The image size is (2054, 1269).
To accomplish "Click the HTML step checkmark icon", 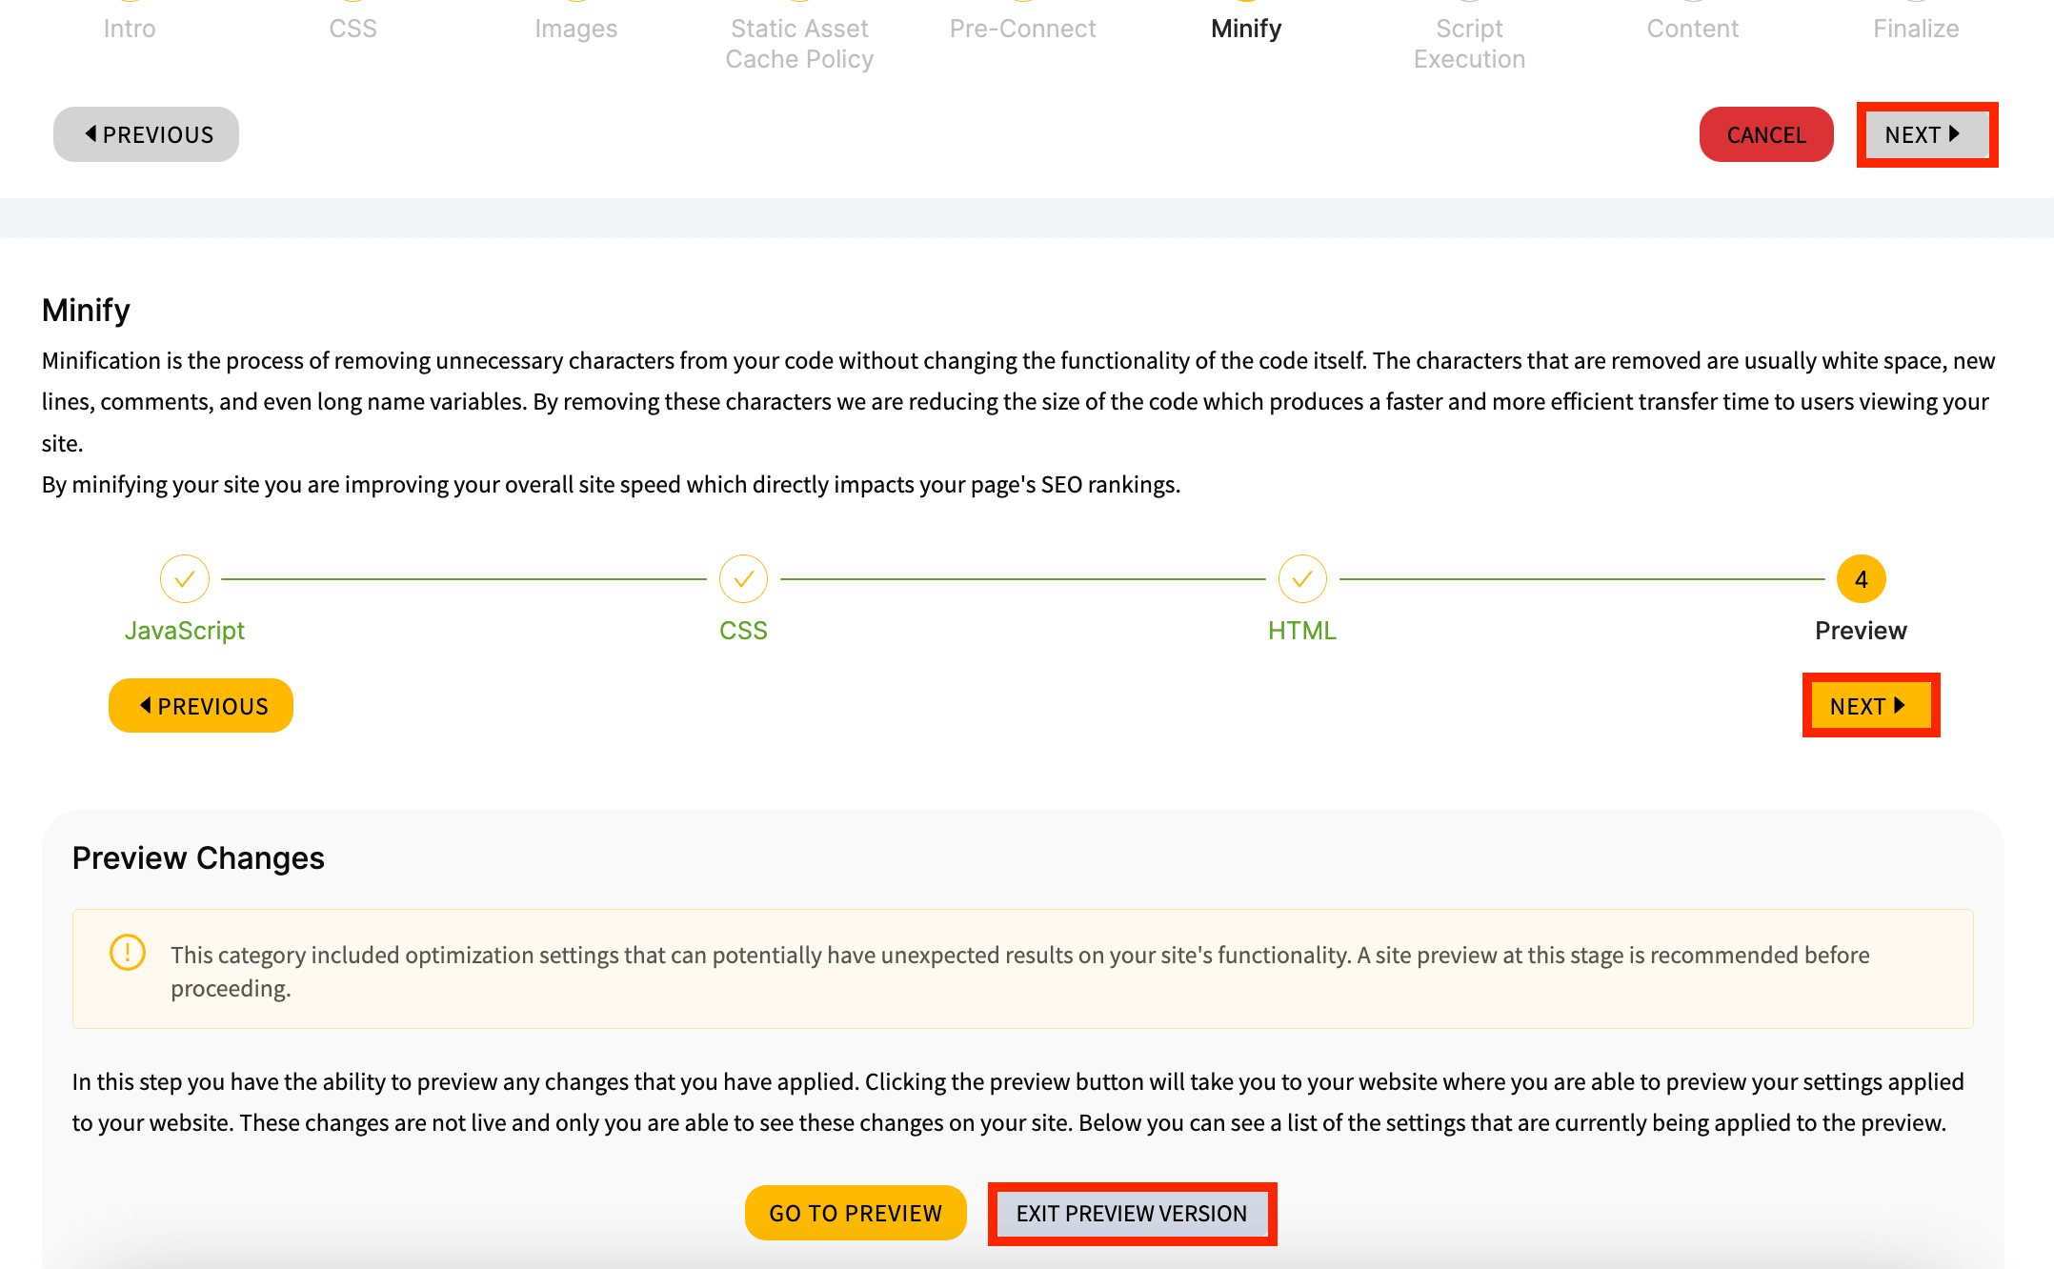I will click(x=1302, y=579).
